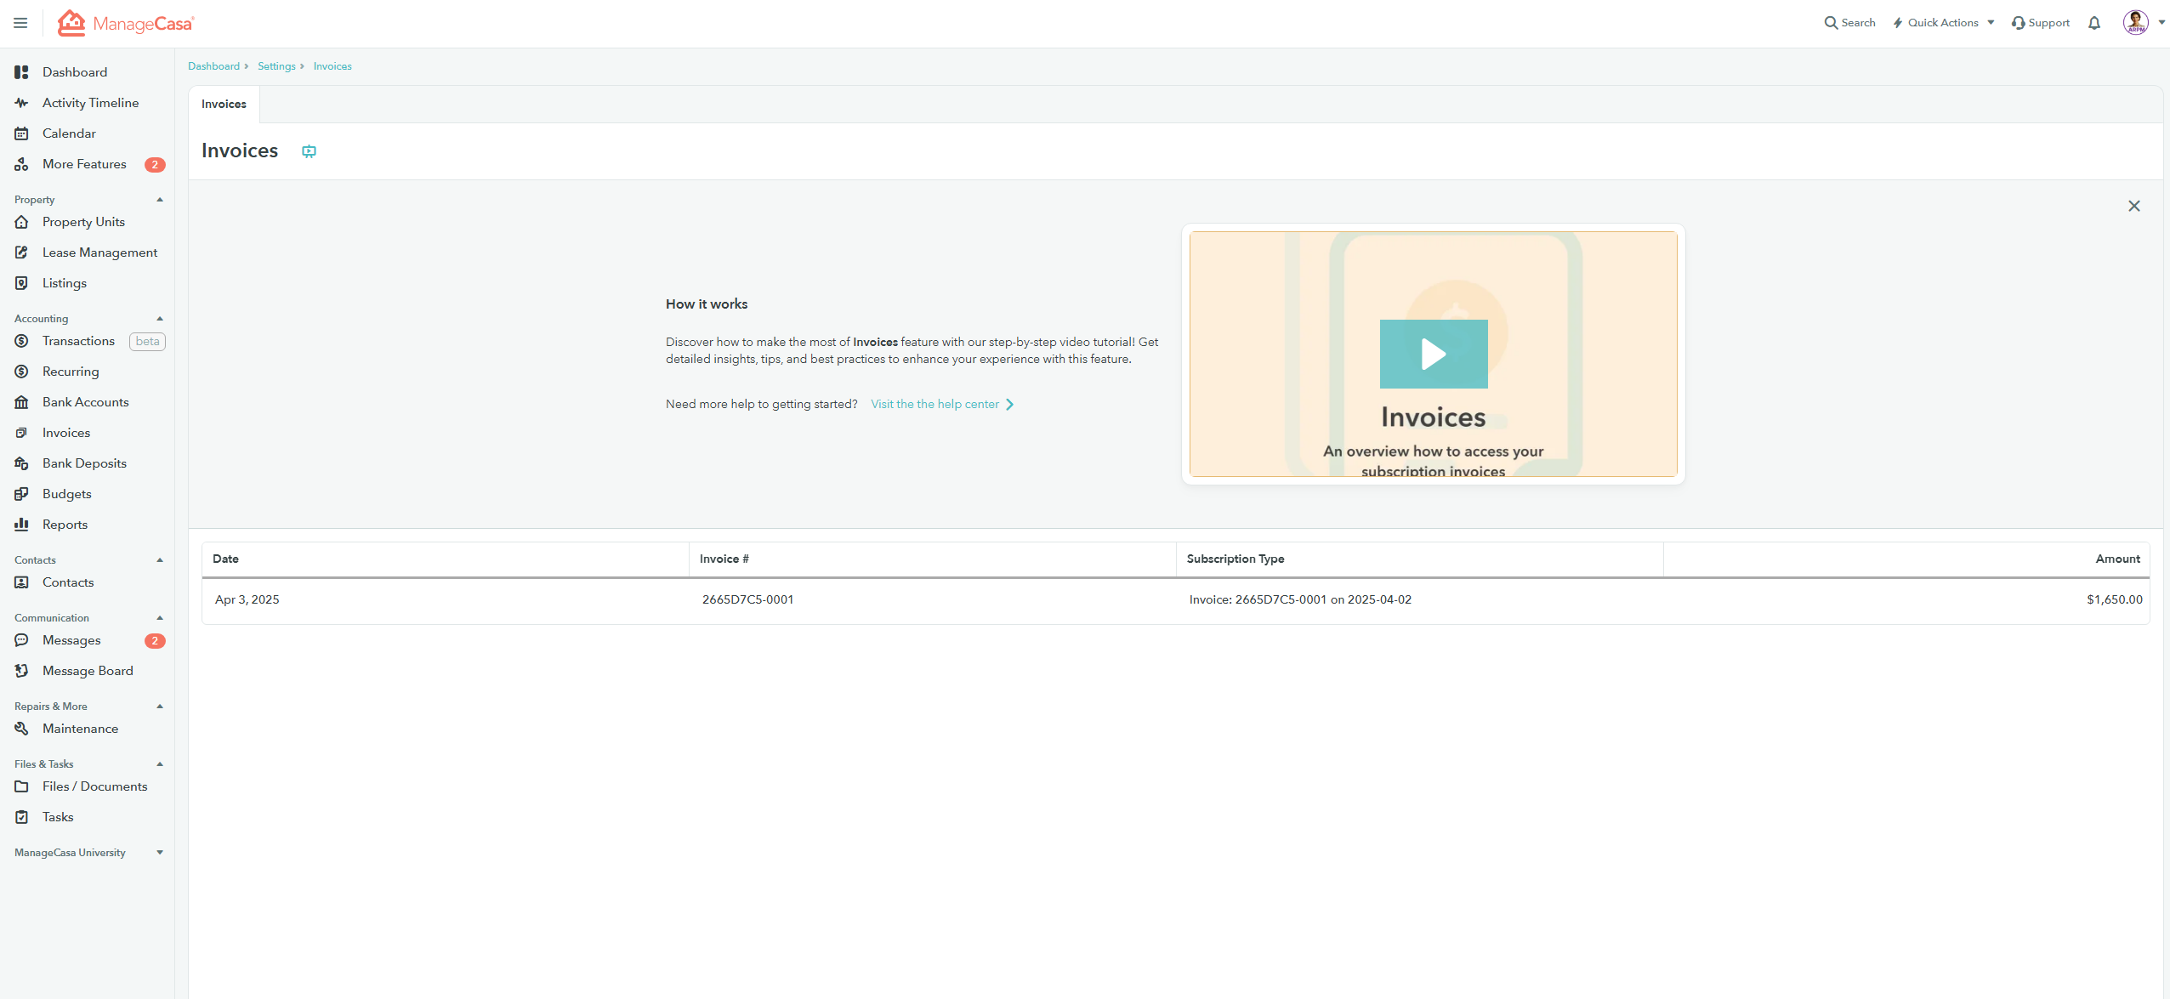This screenshot has width=2170, height=999.
Task: Select the Invoices tab
Action: (x=224, y=104)
